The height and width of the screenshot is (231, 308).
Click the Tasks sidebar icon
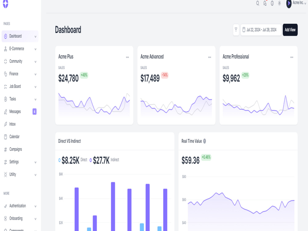6,99
